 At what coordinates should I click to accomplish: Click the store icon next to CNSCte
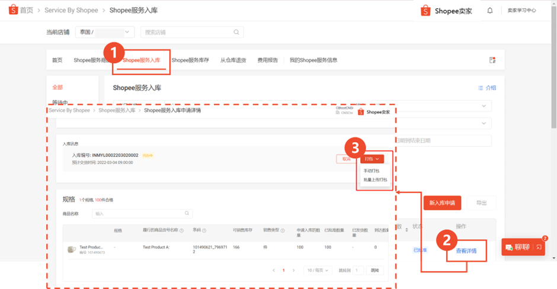(338, 113)
